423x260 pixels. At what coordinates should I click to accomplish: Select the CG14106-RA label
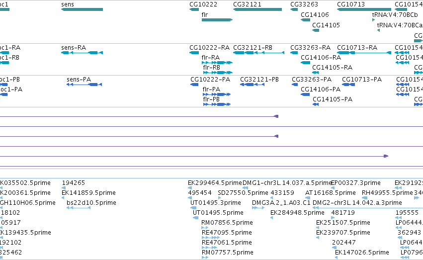(x=321, y=58)
